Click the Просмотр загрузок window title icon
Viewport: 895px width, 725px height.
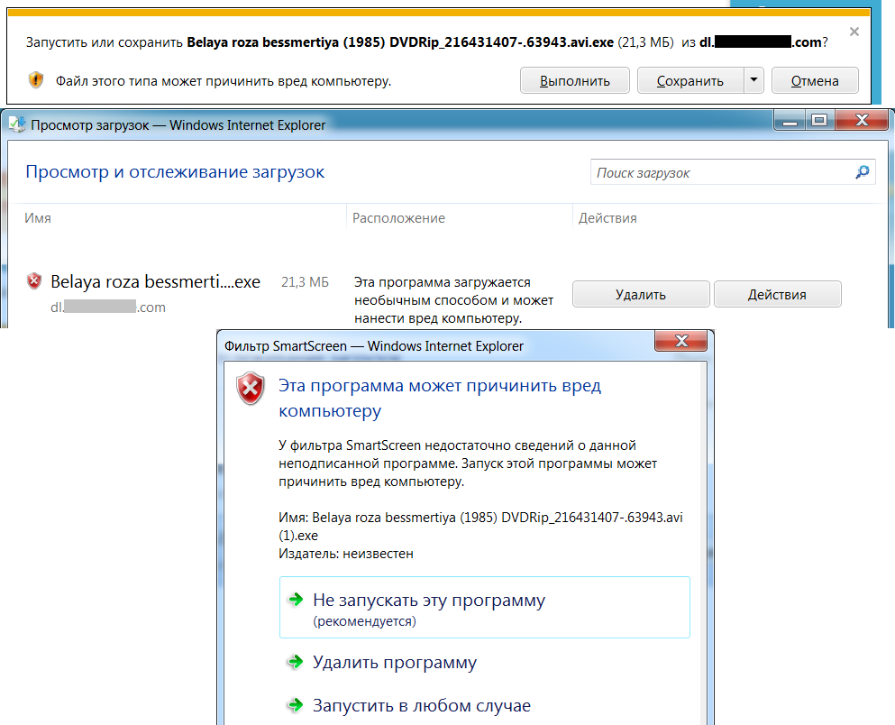17,124
